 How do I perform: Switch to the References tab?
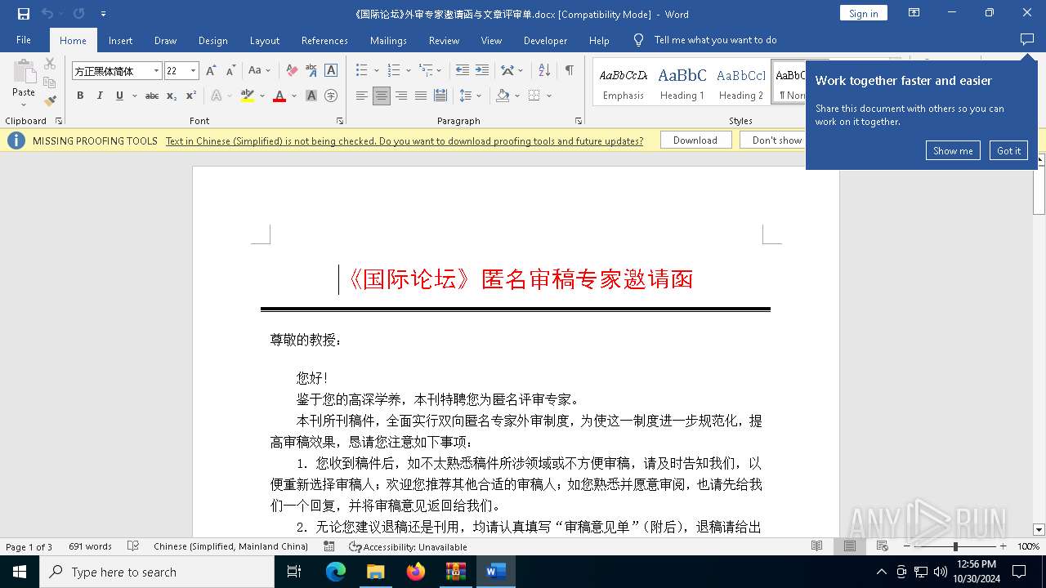click(324, 40)
